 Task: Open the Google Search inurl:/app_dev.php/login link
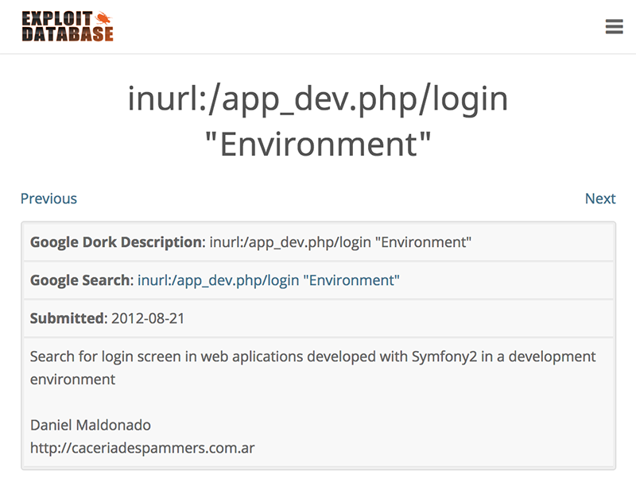click(268, 280)
